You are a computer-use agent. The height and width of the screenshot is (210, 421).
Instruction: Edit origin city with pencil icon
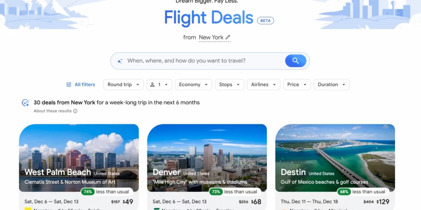point(228,37)
